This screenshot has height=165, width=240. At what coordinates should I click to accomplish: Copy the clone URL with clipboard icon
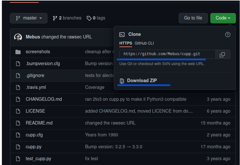click(x=223, y=54)
